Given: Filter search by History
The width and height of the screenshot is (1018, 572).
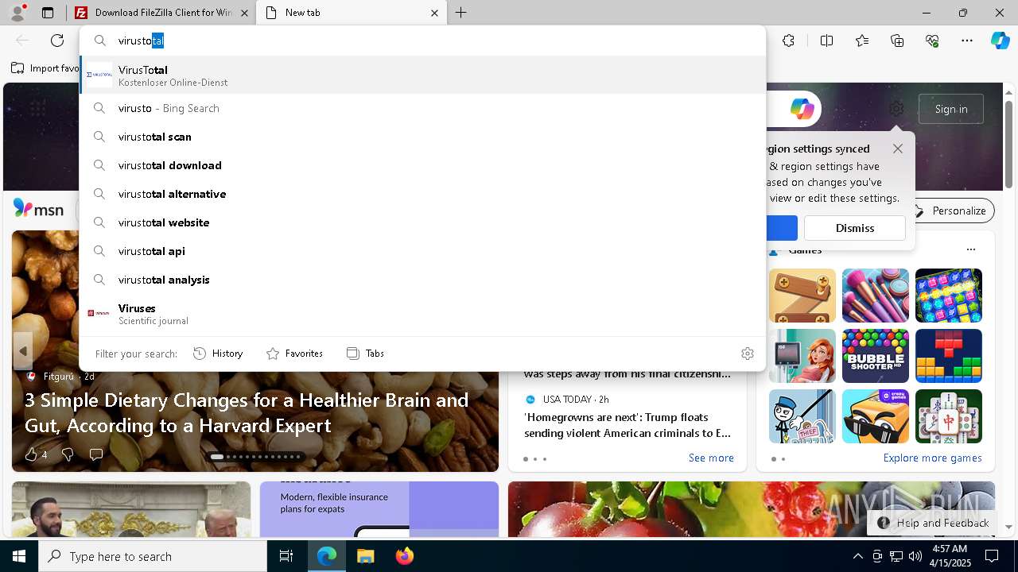Looking at the screenshot, I should pos(218,354).
